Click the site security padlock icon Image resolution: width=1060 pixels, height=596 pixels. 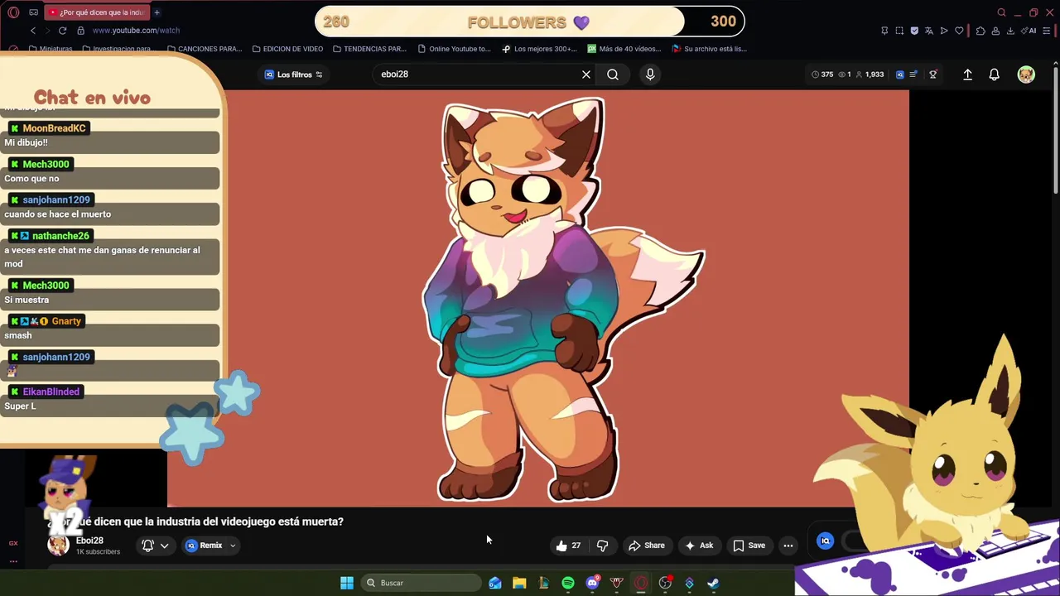[x=80, y=31]
